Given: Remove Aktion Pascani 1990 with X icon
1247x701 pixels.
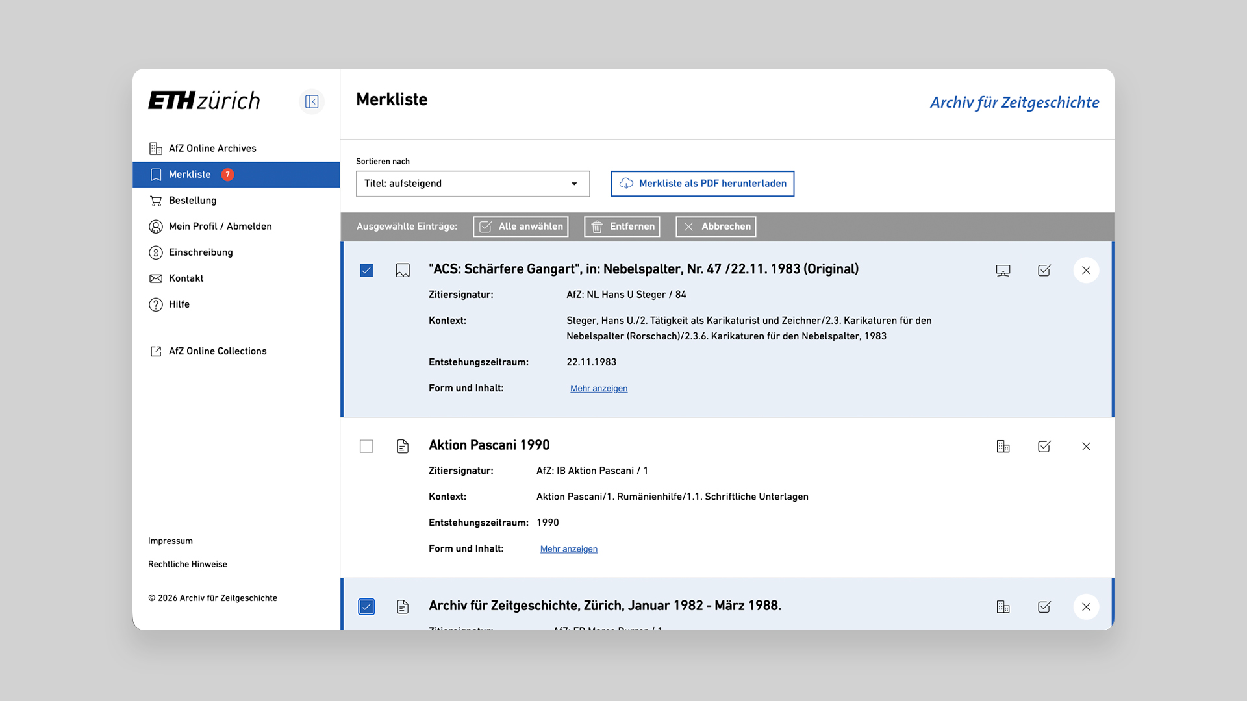Looking at the screenshot, I should click(1086, 447).
